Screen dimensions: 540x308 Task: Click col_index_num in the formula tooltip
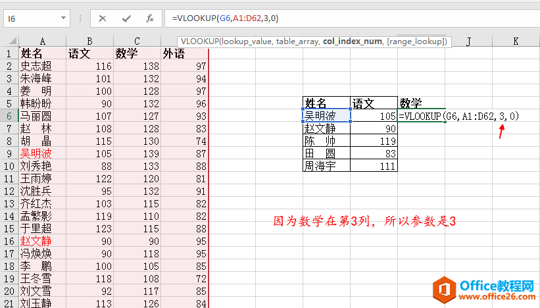pos(353,41)
